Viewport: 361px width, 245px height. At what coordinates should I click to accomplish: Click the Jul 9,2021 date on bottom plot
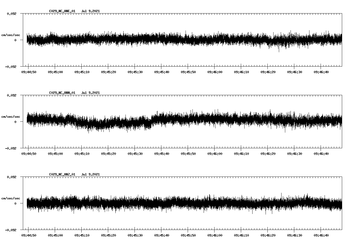pos(91,174)
